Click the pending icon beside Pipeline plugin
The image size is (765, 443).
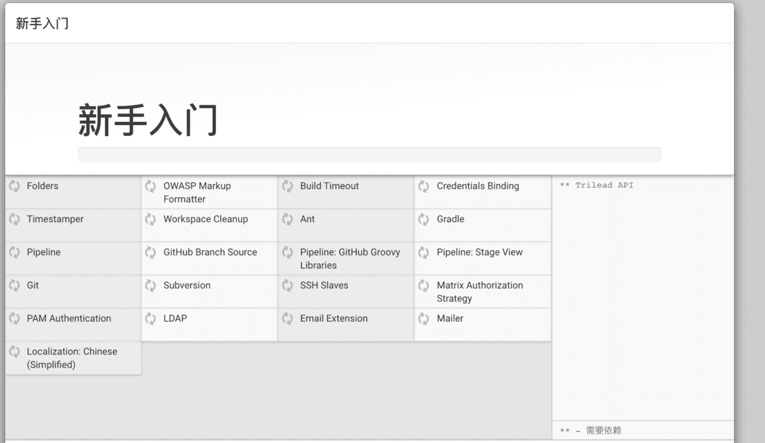[14, 252]
